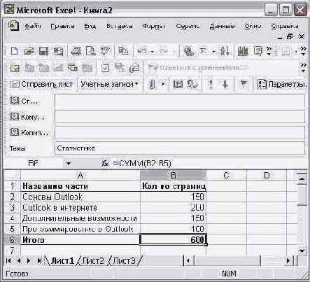Set high importance with exclamation mark icon

tap(211, 84)
